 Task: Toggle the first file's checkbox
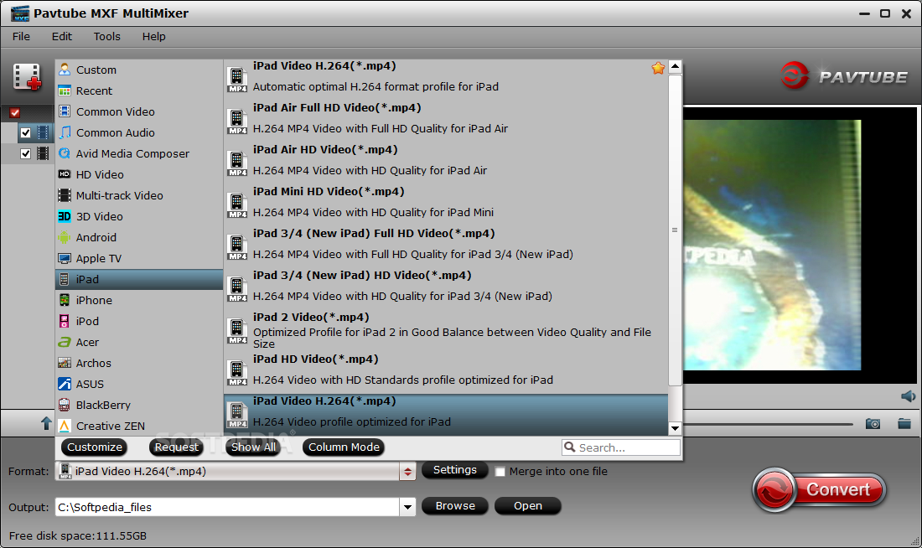(25, 133)
